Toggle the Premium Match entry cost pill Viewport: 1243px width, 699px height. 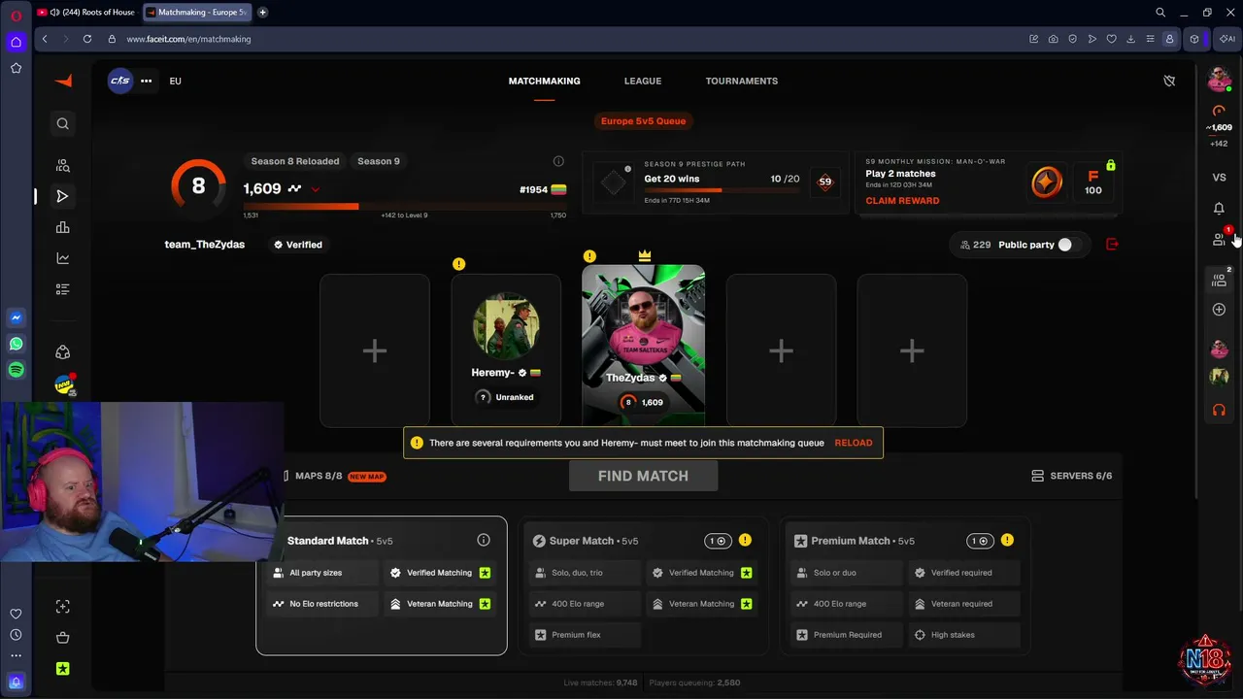point(980,541)
